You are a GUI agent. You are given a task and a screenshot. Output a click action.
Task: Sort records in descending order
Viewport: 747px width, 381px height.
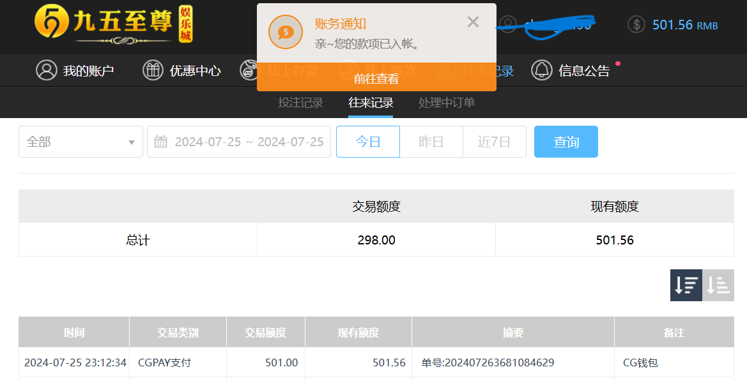coord(686,285)
